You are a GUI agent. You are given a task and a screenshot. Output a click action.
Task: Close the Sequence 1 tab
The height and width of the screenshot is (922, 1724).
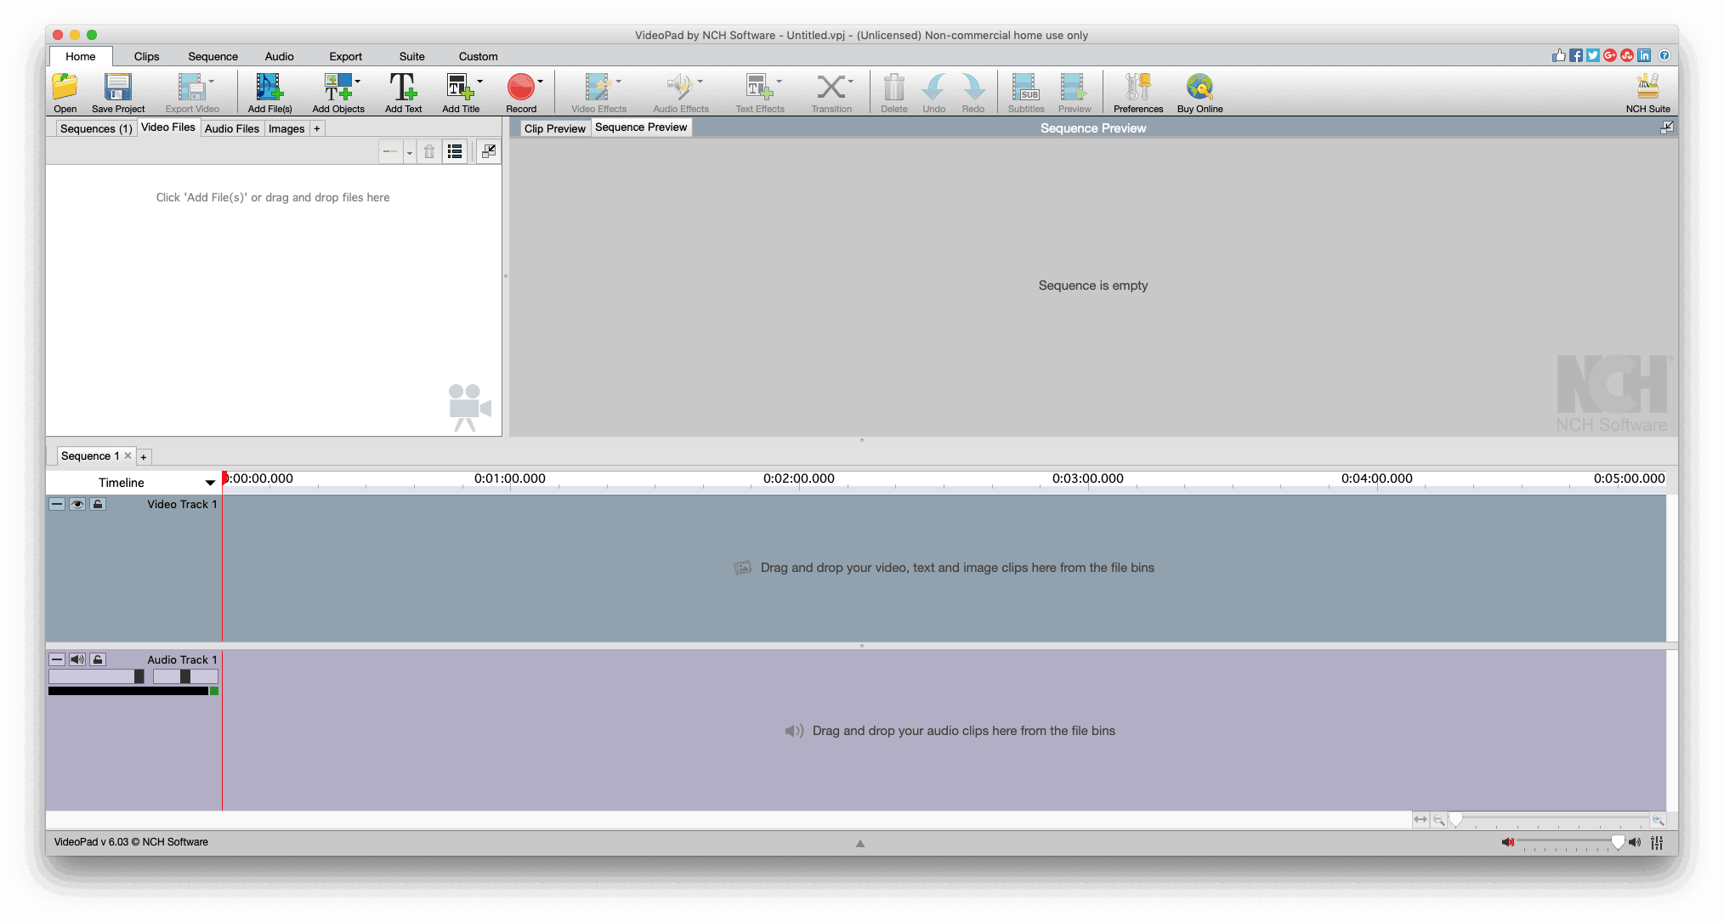tap(128, 455)
